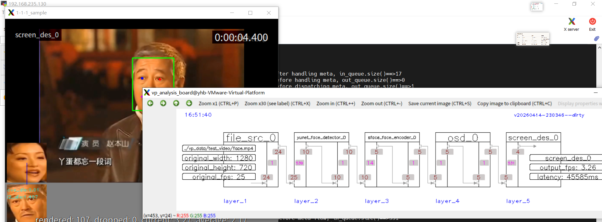
Task: Click the man's face thumbnail at bottom left
Action: click(27, 203)
